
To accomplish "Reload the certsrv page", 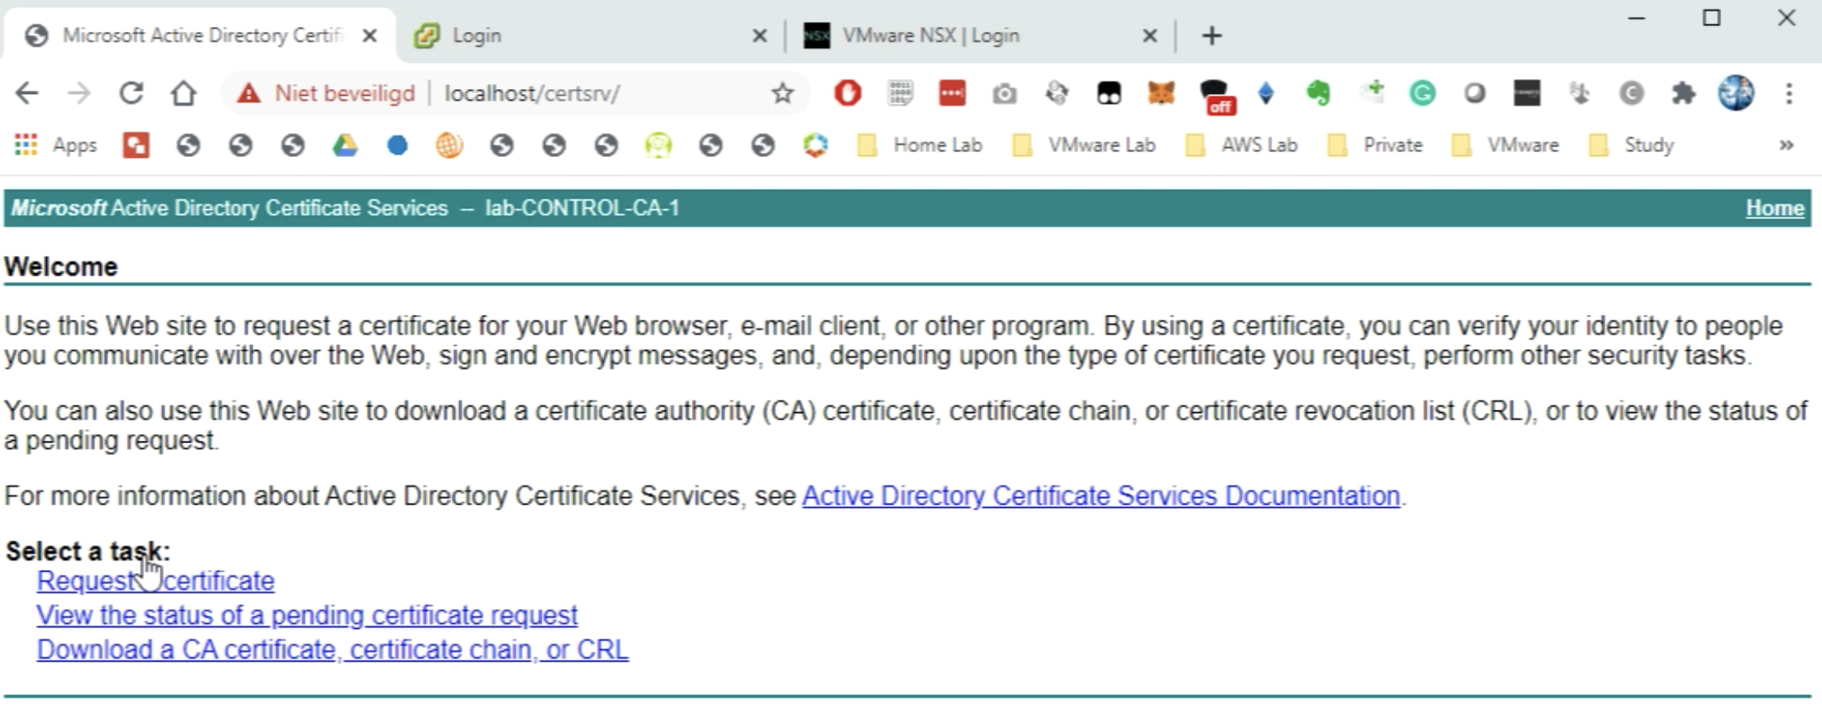I will [131, 93].
